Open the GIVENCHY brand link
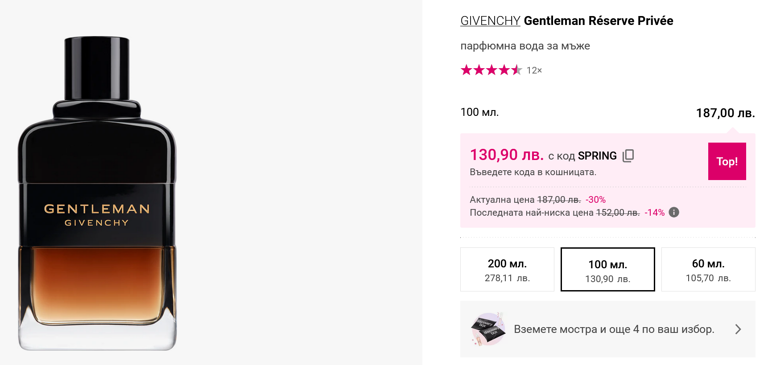The height and width of the screenshot is (365, 768). point(490,21)
